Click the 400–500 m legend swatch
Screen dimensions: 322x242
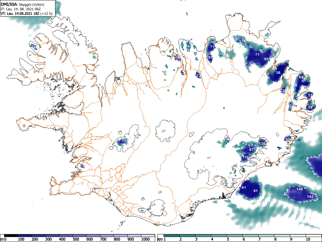coord(66,236)
